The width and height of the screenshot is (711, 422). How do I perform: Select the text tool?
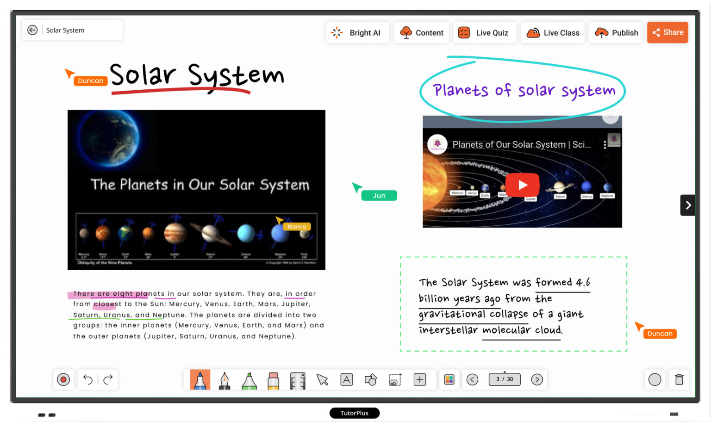(347, 379)
